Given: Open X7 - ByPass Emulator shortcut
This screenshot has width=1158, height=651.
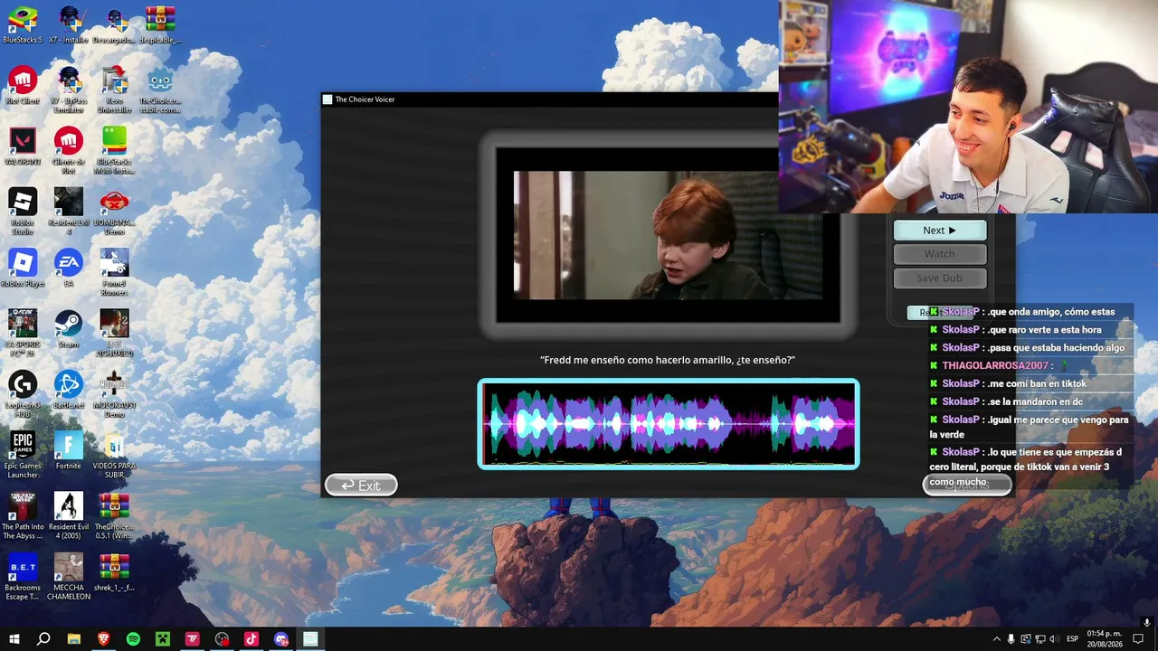Looking at the screenshot, I should pyautogui.click(x=69, y=90).
